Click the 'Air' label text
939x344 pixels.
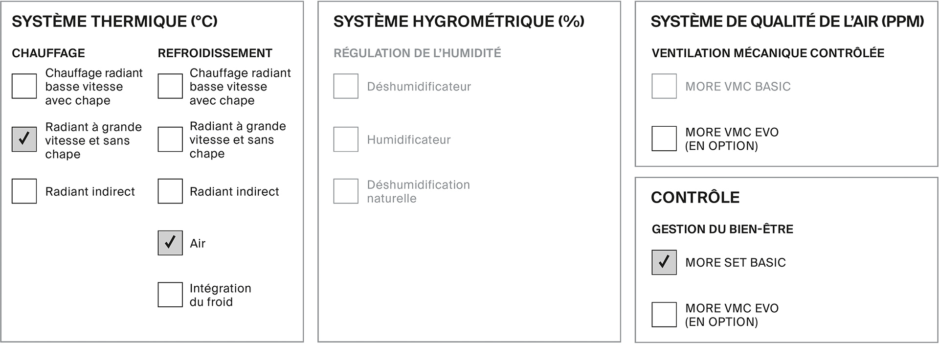pyautogui.click(x=198, y=243)
